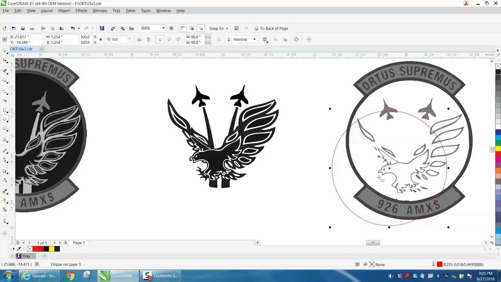Expand the standard toolbar overflow chevron

pyautogui.click(x=246, y=28)
